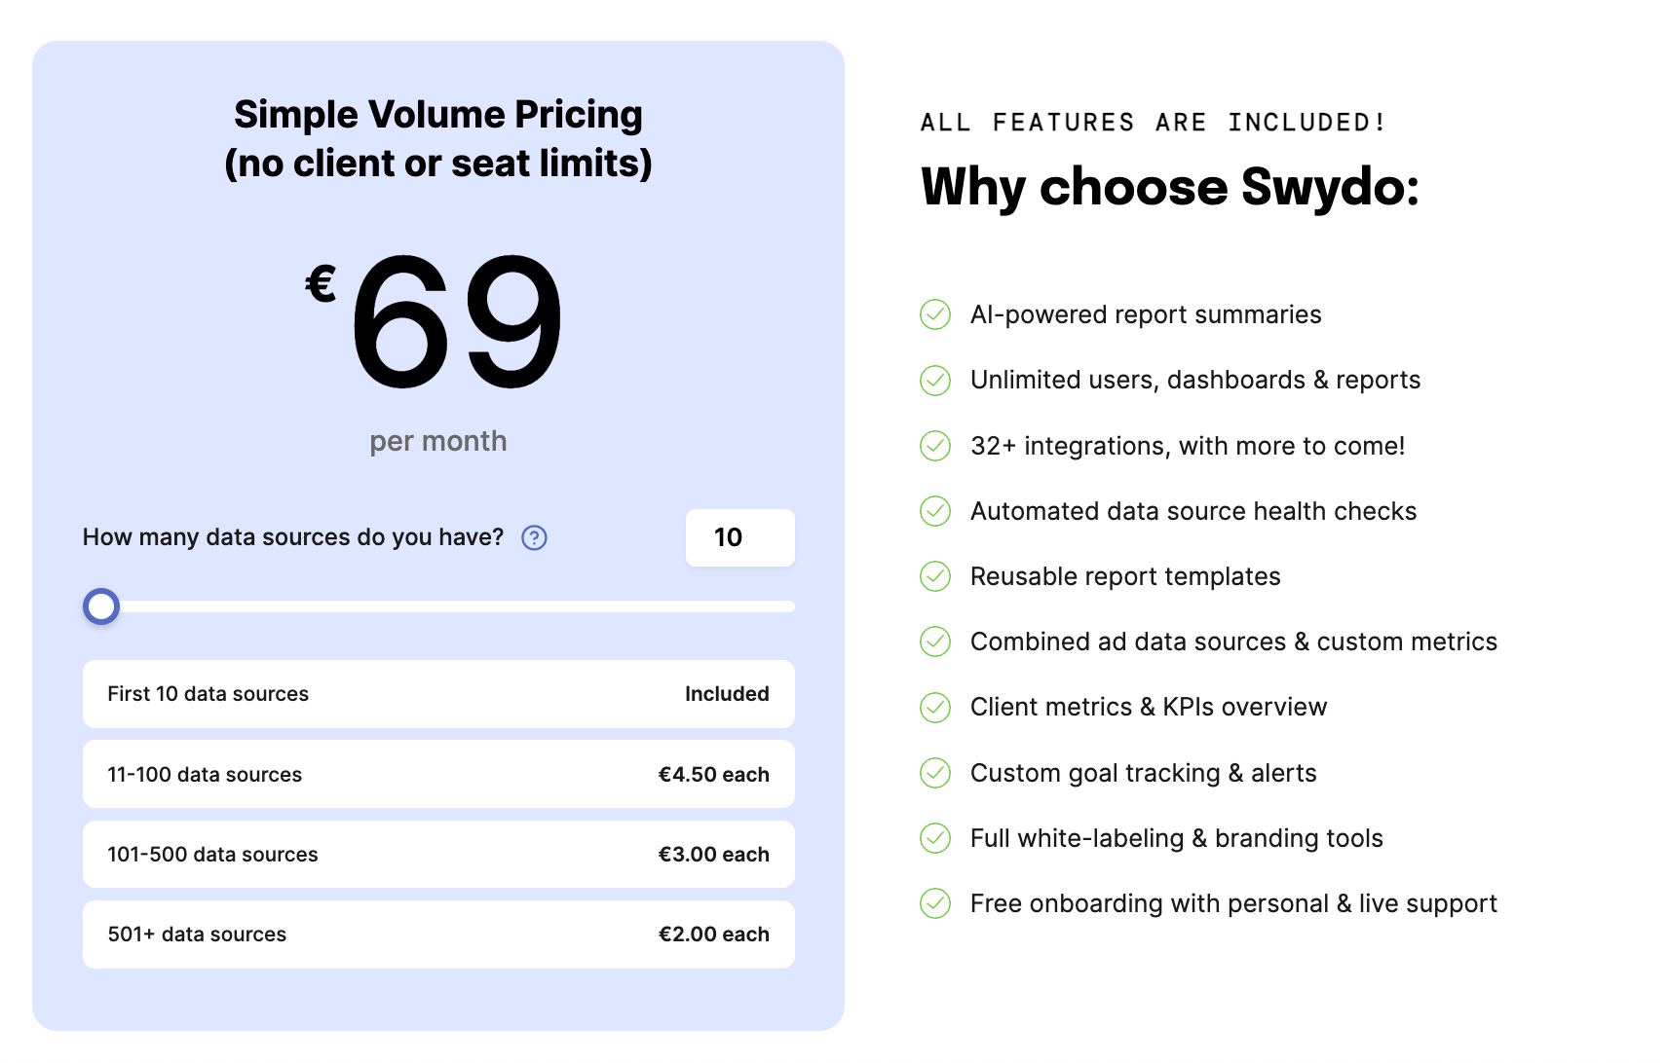Click the checkmark beside Unlimited users, dashboards & reports
The image size is (1666, 1063).
(x=935, y=381)
